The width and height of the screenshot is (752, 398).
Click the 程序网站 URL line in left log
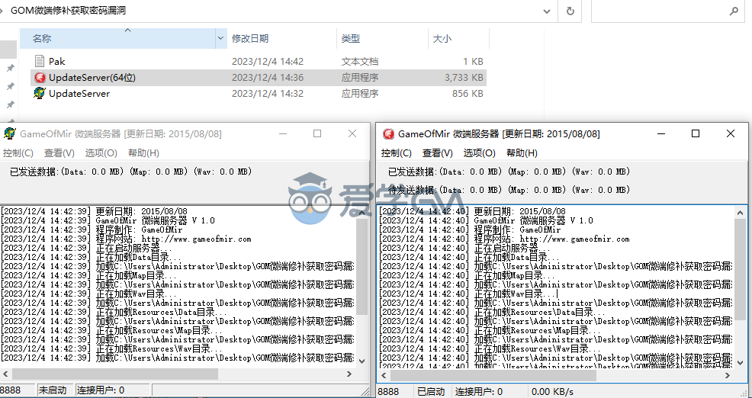coord(126,239)
